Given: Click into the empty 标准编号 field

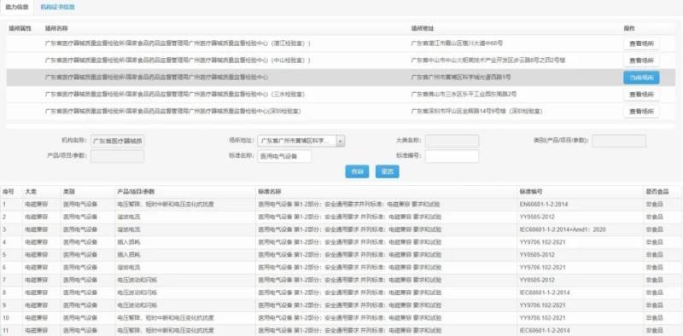Looking at the screenshot, I should click(x=452, y=156).
